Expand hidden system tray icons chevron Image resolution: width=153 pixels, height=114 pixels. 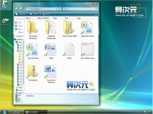138,112
